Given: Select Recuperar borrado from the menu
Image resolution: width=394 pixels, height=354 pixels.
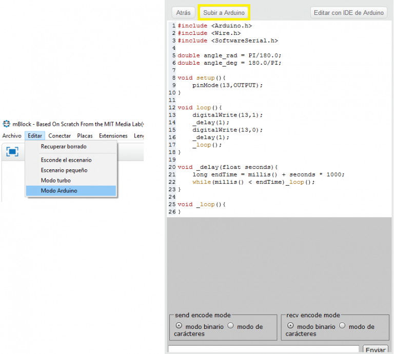Looking at the screenshot, I should [64, 147].
